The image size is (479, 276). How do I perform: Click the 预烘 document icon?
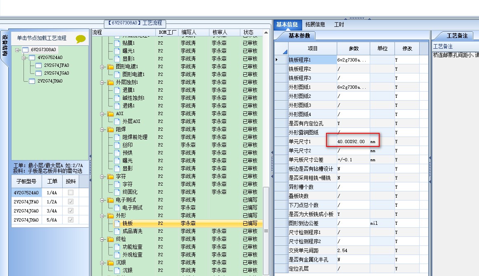coord(117,153)
